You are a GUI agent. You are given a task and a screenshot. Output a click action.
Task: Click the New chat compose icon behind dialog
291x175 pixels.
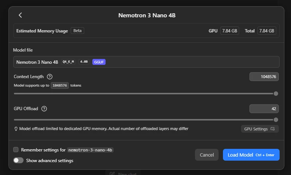[x=112, y=174]
